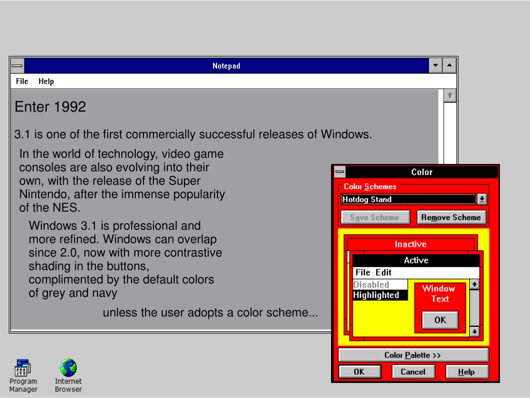Open the Help menu in Notepad
This screenshot has height=398, width=530.
click(x=46, y=81)
